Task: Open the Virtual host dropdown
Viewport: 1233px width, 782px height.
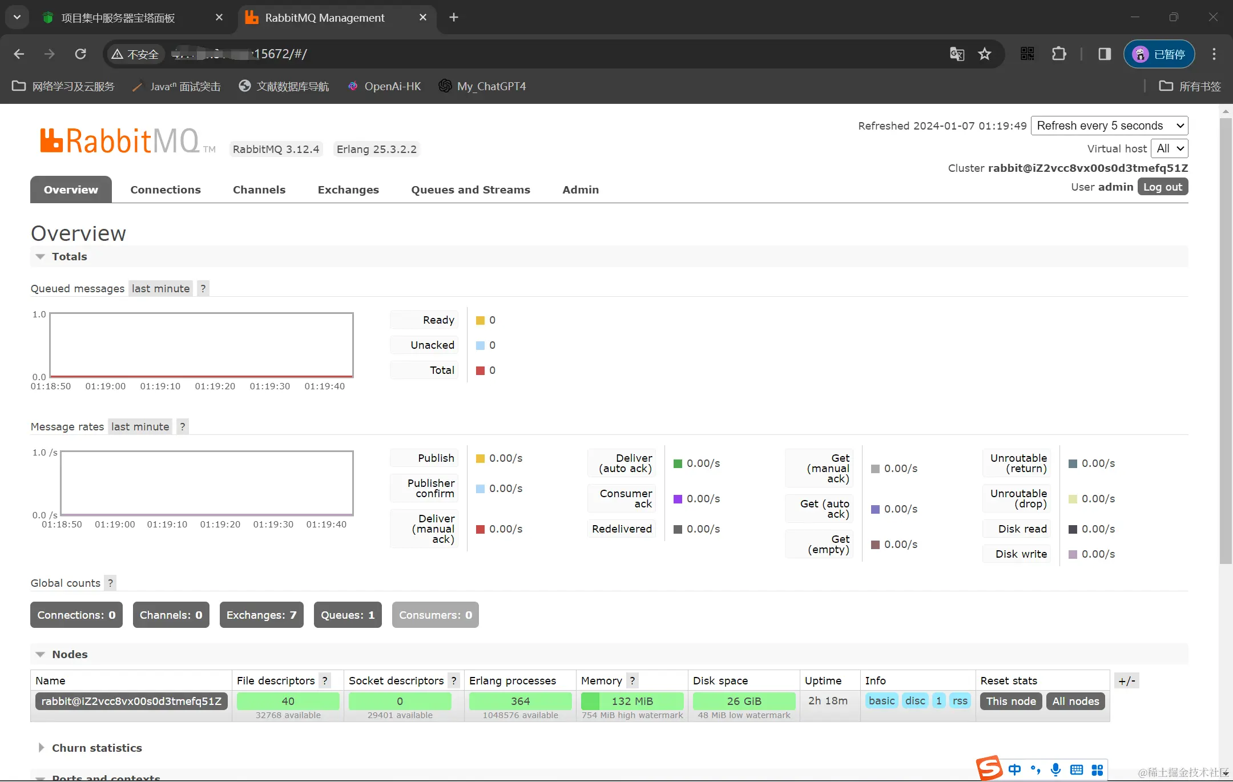Action: (1170, 148)
